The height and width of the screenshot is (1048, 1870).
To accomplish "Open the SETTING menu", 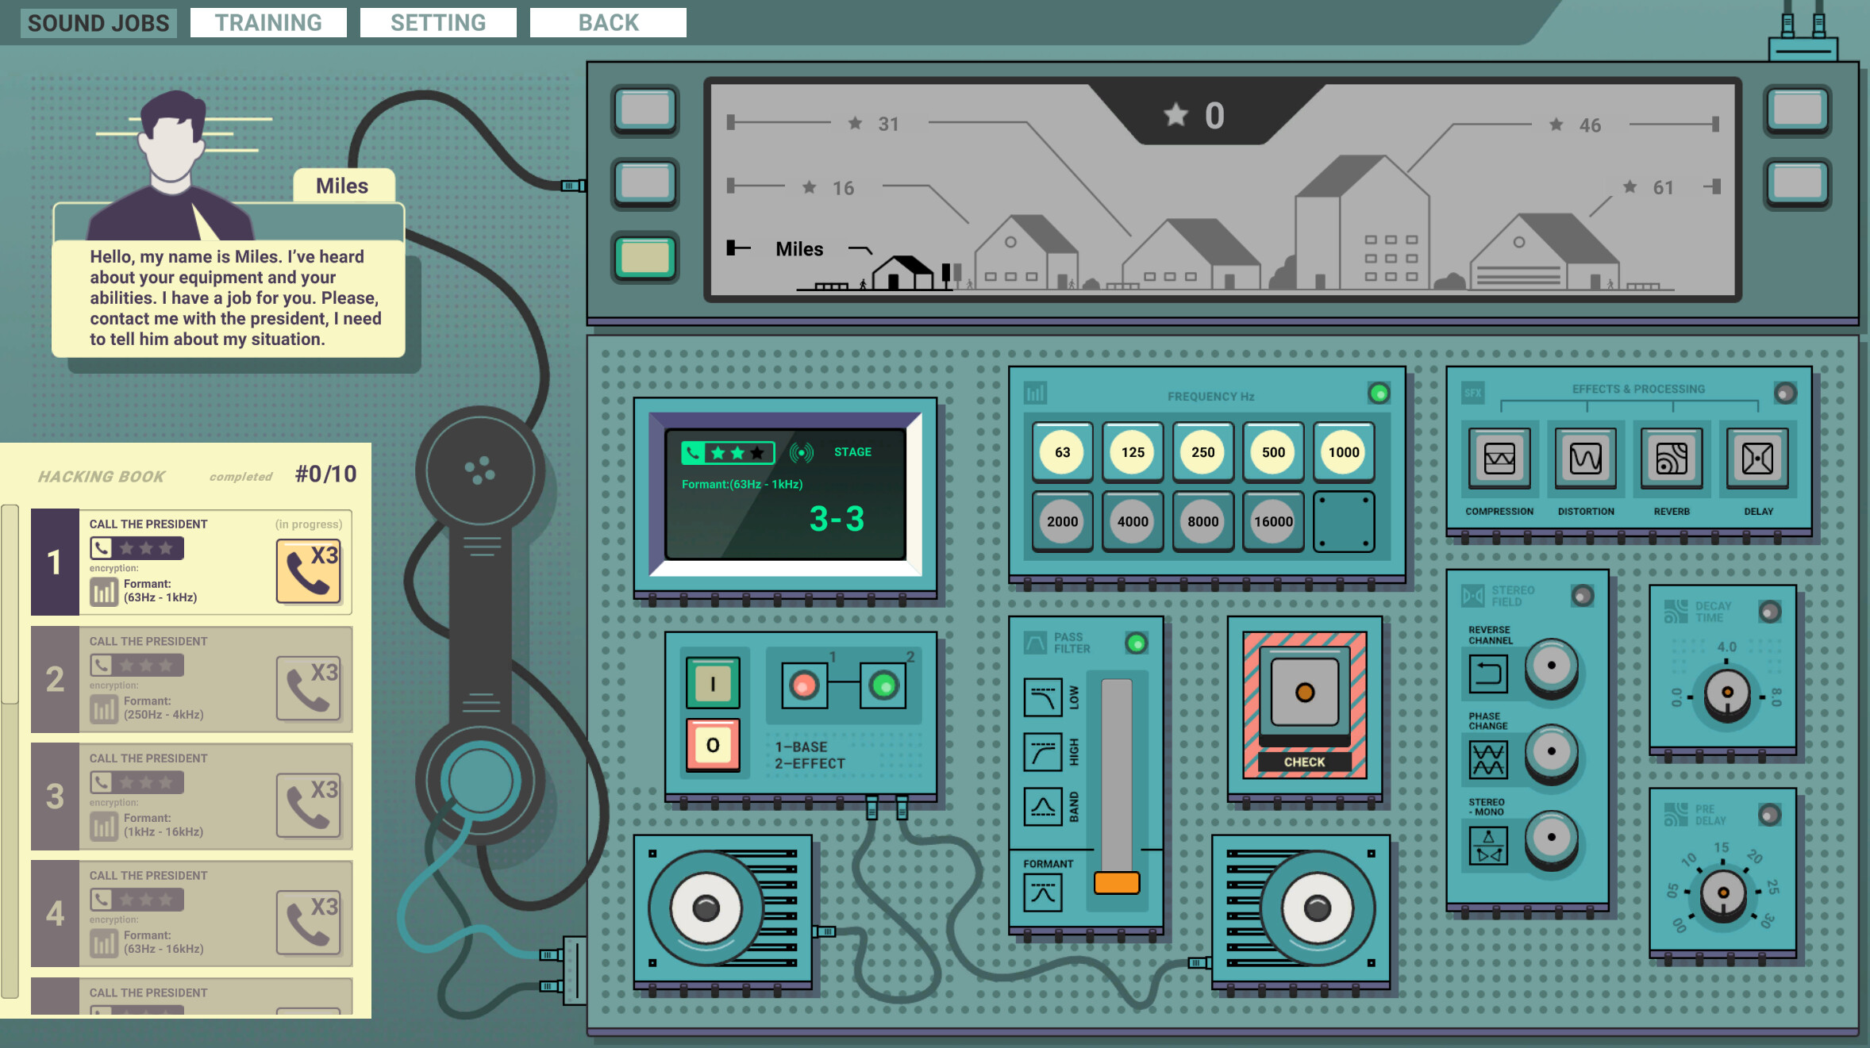I will (x=438, y=22).
